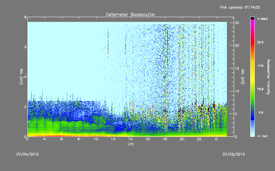Viewport: 275px width, 171px height.
Task: Click the '25' label on the kft axis
Action: (x=237, y=23)
